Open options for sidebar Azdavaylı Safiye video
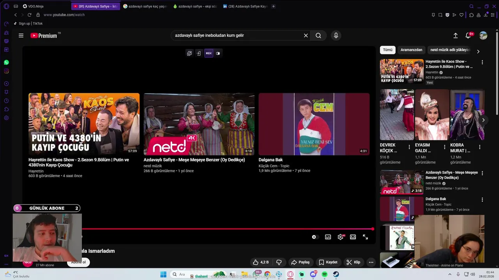The width and height of the screenshot is (499, 280). (482, 173)
